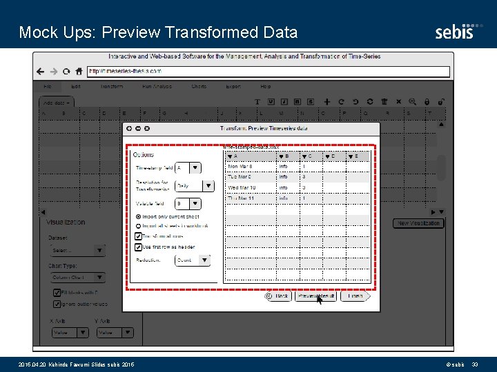
Task: Toggle Use first row as header checkbox
Action: coord(138,247)
